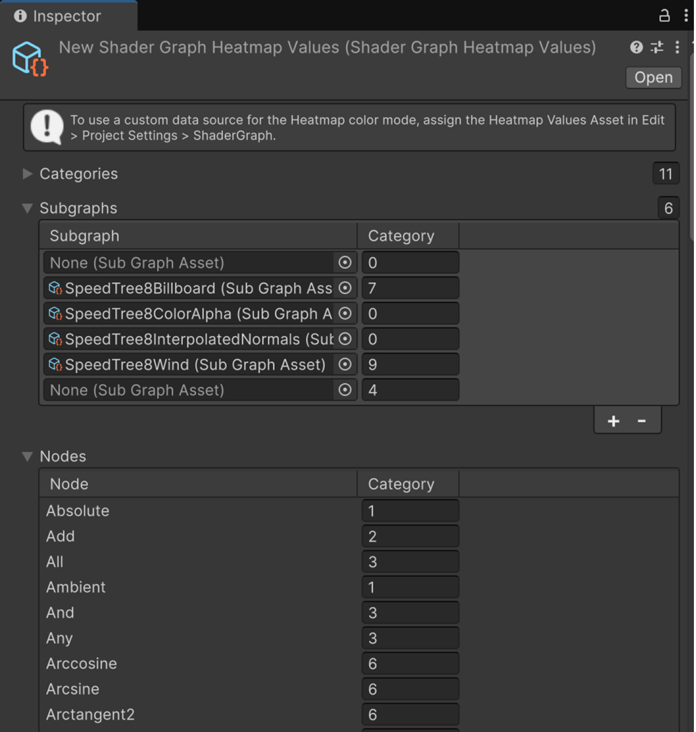Click the Arctangent2 node label
Screen dimensions: 696x732
point(90,714)
